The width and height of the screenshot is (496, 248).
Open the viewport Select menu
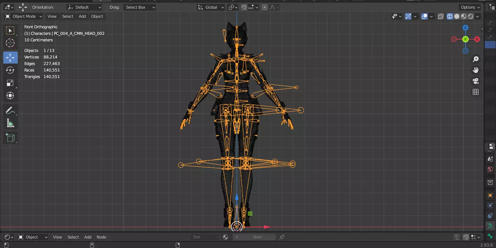[68, 16]
